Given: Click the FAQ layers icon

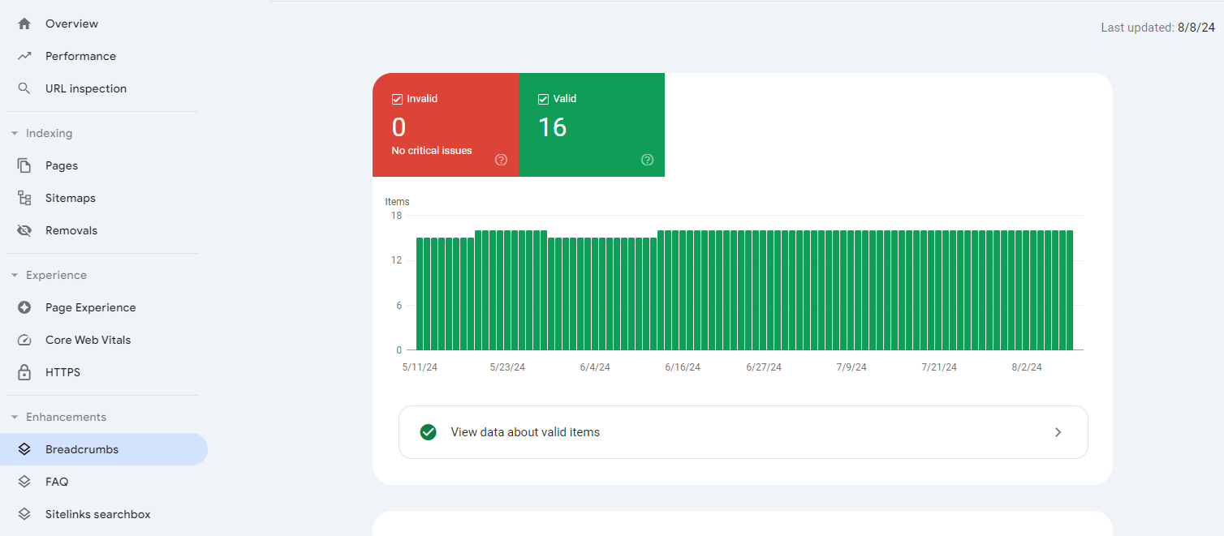Looking at the screenshot, I should click(24, 482).
